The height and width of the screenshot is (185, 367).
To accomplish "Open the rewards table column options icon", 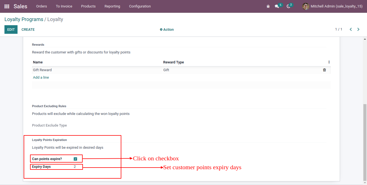I will pos(329,62).
